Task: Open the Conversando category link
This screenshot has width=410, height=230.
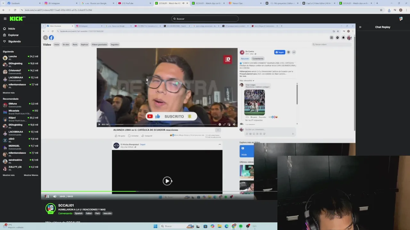Action: (x=65, y=213)
